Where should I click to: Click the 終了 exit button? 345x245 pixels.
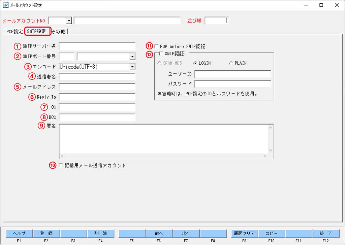(x=325, y=233)
